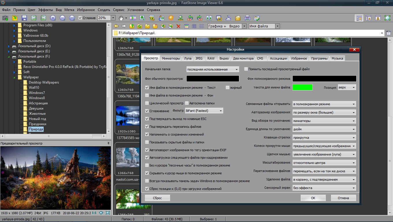This screenshot has height=222, width=393.
Task: Click the green filename text color swatch
Action: pyautogui.click(x=303, y=87)
